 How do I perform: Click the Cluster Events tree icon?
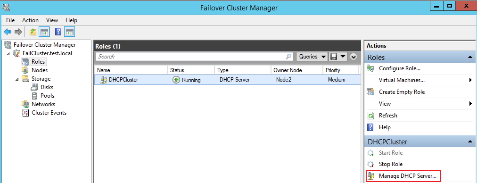pyautogui.click(x=25, y=113)
